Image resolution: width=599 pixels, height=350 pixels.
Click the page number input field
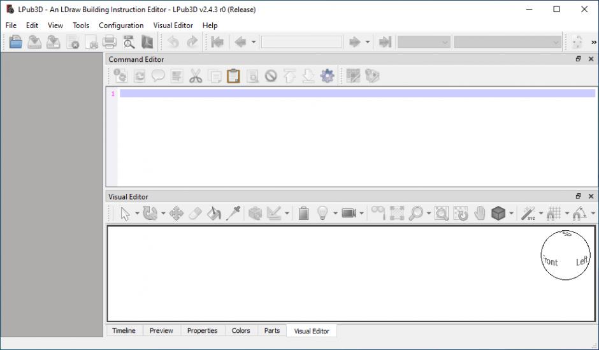[301, 41]
